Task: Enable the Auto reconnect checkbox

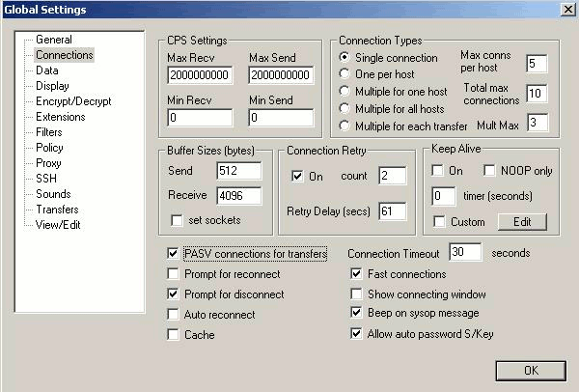Action: [x=174, y=315]
